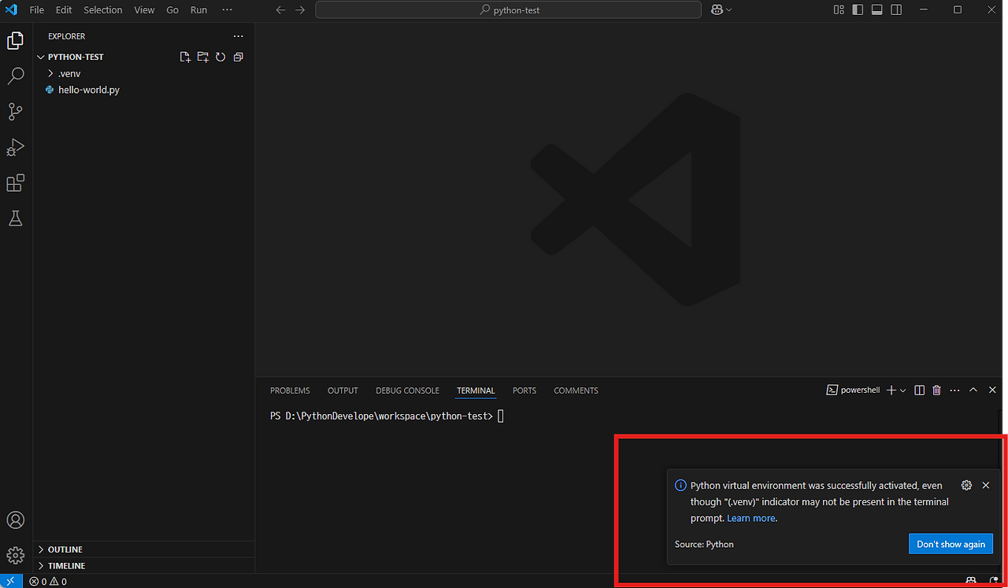Open the VS Code application icon menu
This screenshot has width=1008, height=588.
tap(11, 10)
